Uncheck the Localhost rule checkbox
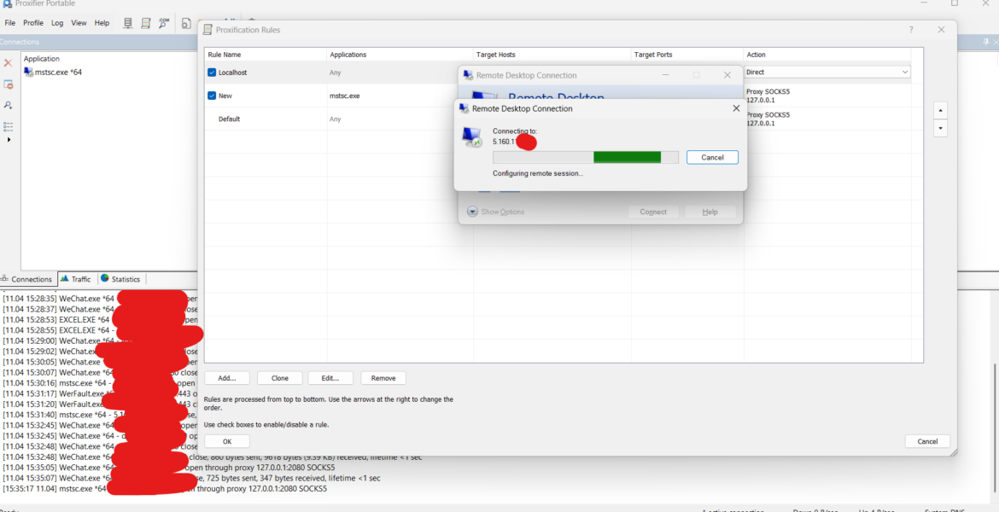 [x=212, y=73]
